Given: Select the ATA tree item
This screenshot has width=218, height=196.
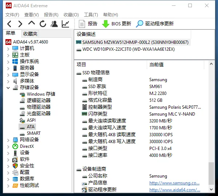Looking at the screenshot, I should [27, 127].
